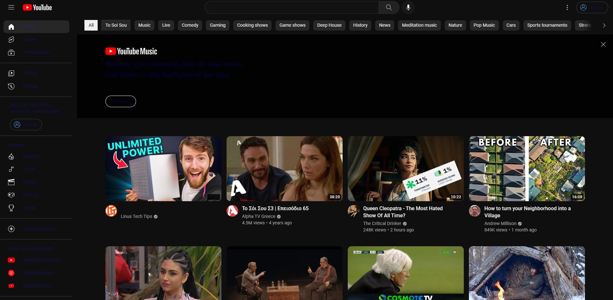Start voice search with the microphone
This screenshot has height=300, width=613.
(408, 7)
